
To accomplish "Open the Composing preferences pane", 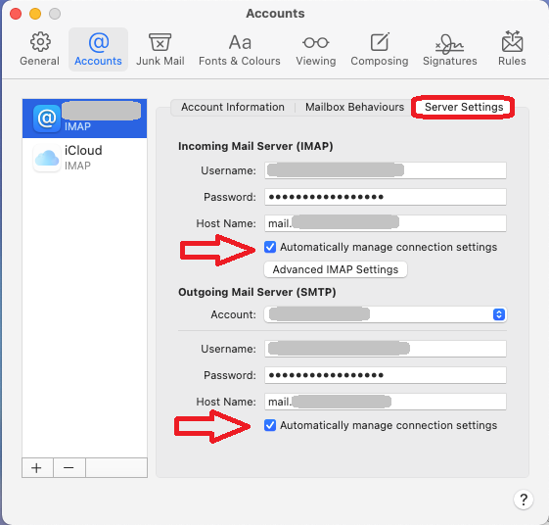I will click(380, 49).
